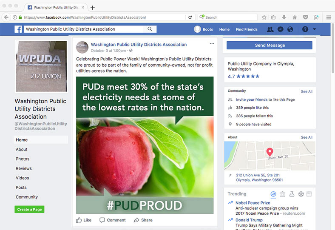The width and height of the screenshot is (335, 230).
Task: Open the Help question mark icon
Action: (x=305, y=29)
